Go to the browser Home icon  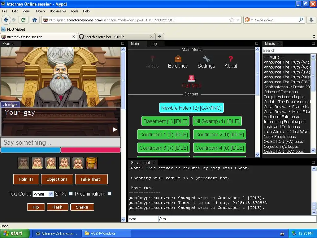click(x=35, y=20)
